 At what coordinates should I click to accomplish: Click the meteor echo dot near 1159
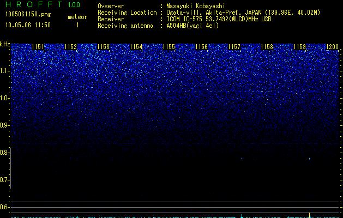click(x=310, y=159)
